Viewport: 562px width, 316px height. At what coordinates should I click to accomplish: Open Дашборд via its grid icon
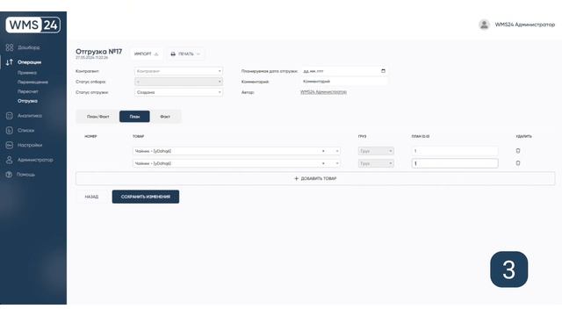(10, 47)
